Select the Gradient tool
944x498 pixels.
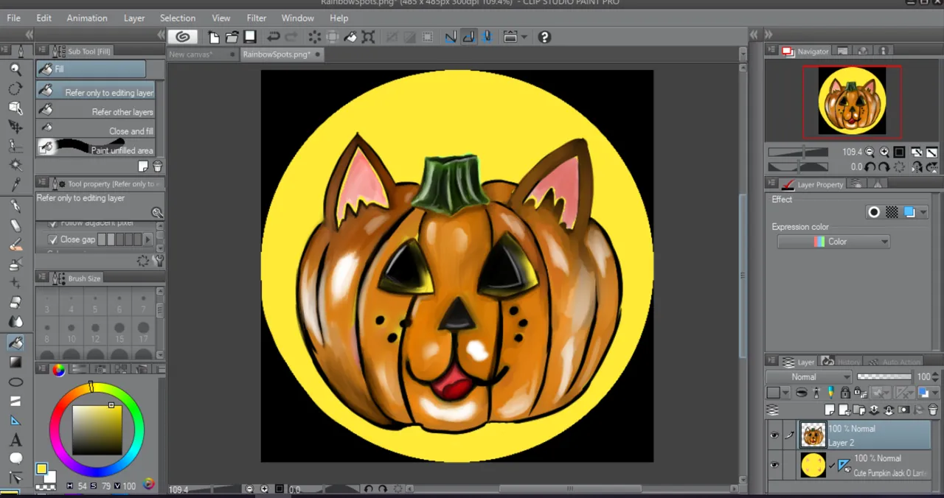(x=15, y=362)
